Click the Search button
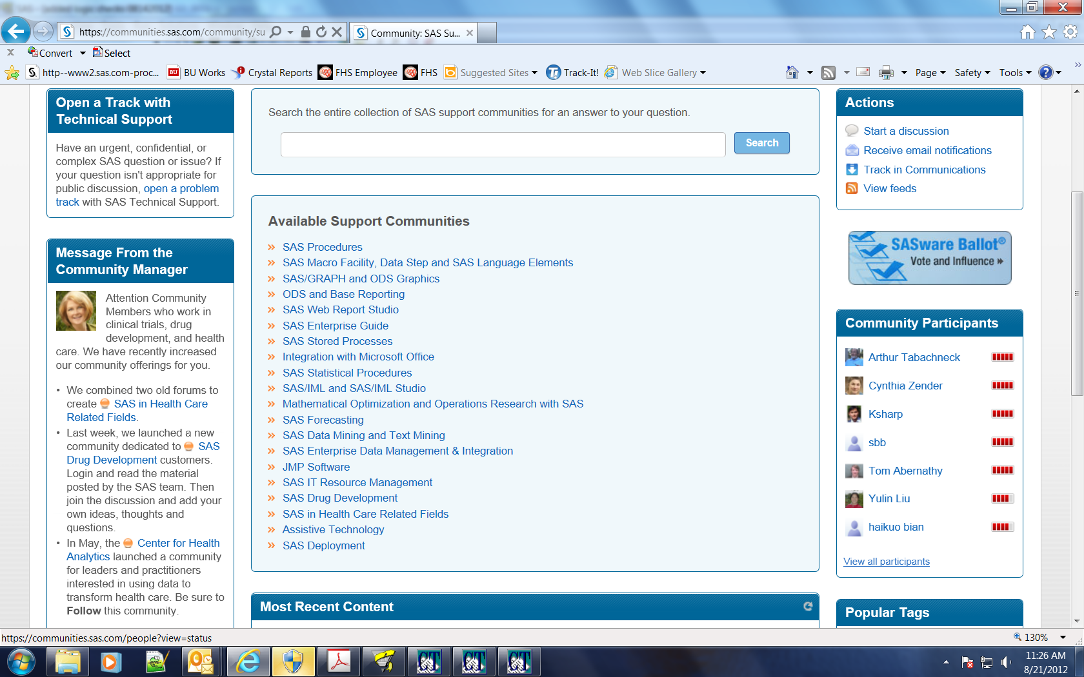This screenshot has width=1084, height=677. coord(761,142)
